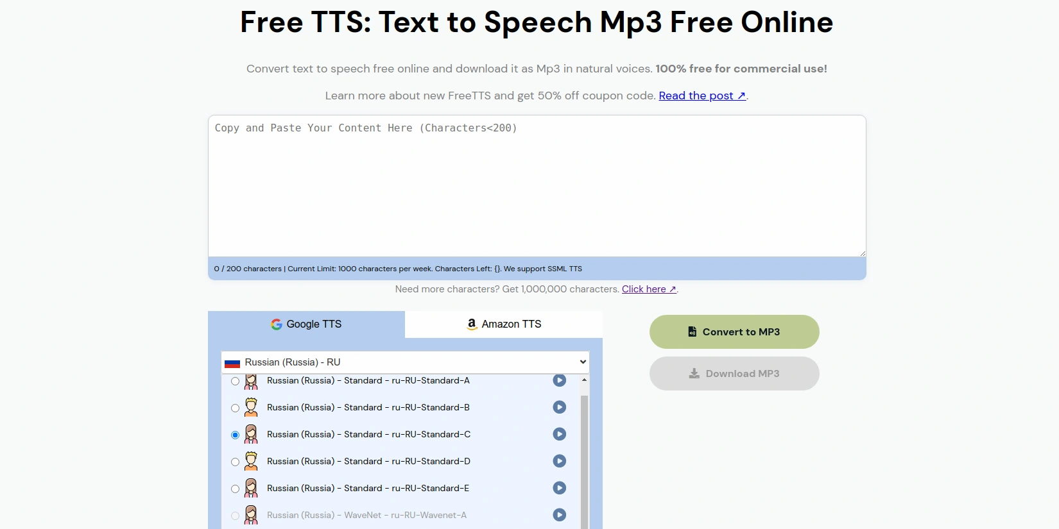Select the ru-RU-Standard-D radio button
The width and height of the screenshot is (1059, 529).
[x=235, y=462]
